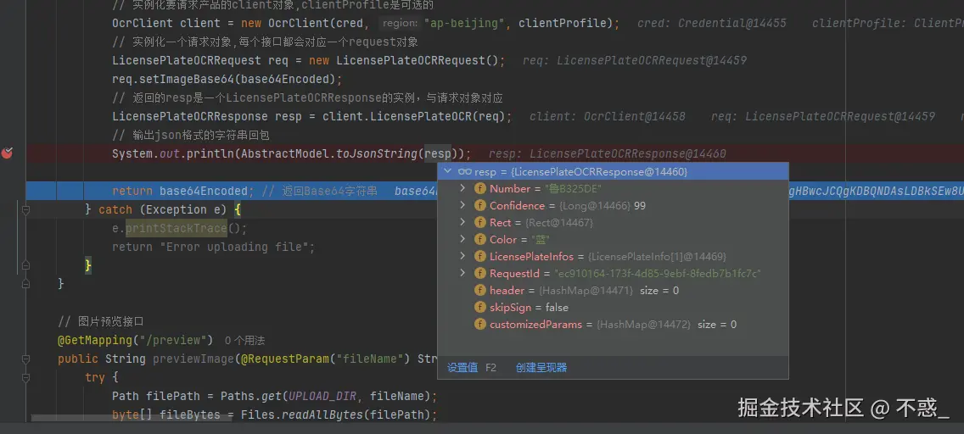
Task: Click the region: inlay hint in OcrClient constructor
Action: (400, 24)
